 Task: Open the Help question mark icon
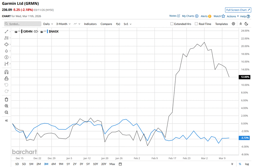(248, 16)
